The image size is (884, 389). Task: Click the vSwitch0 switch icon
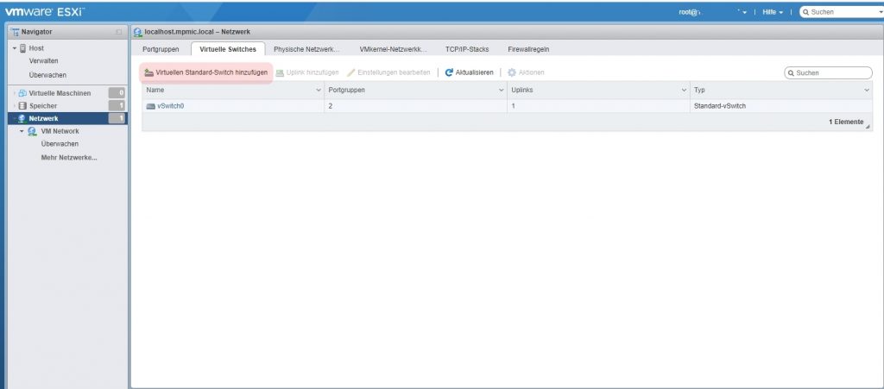[x=150, y=106]
